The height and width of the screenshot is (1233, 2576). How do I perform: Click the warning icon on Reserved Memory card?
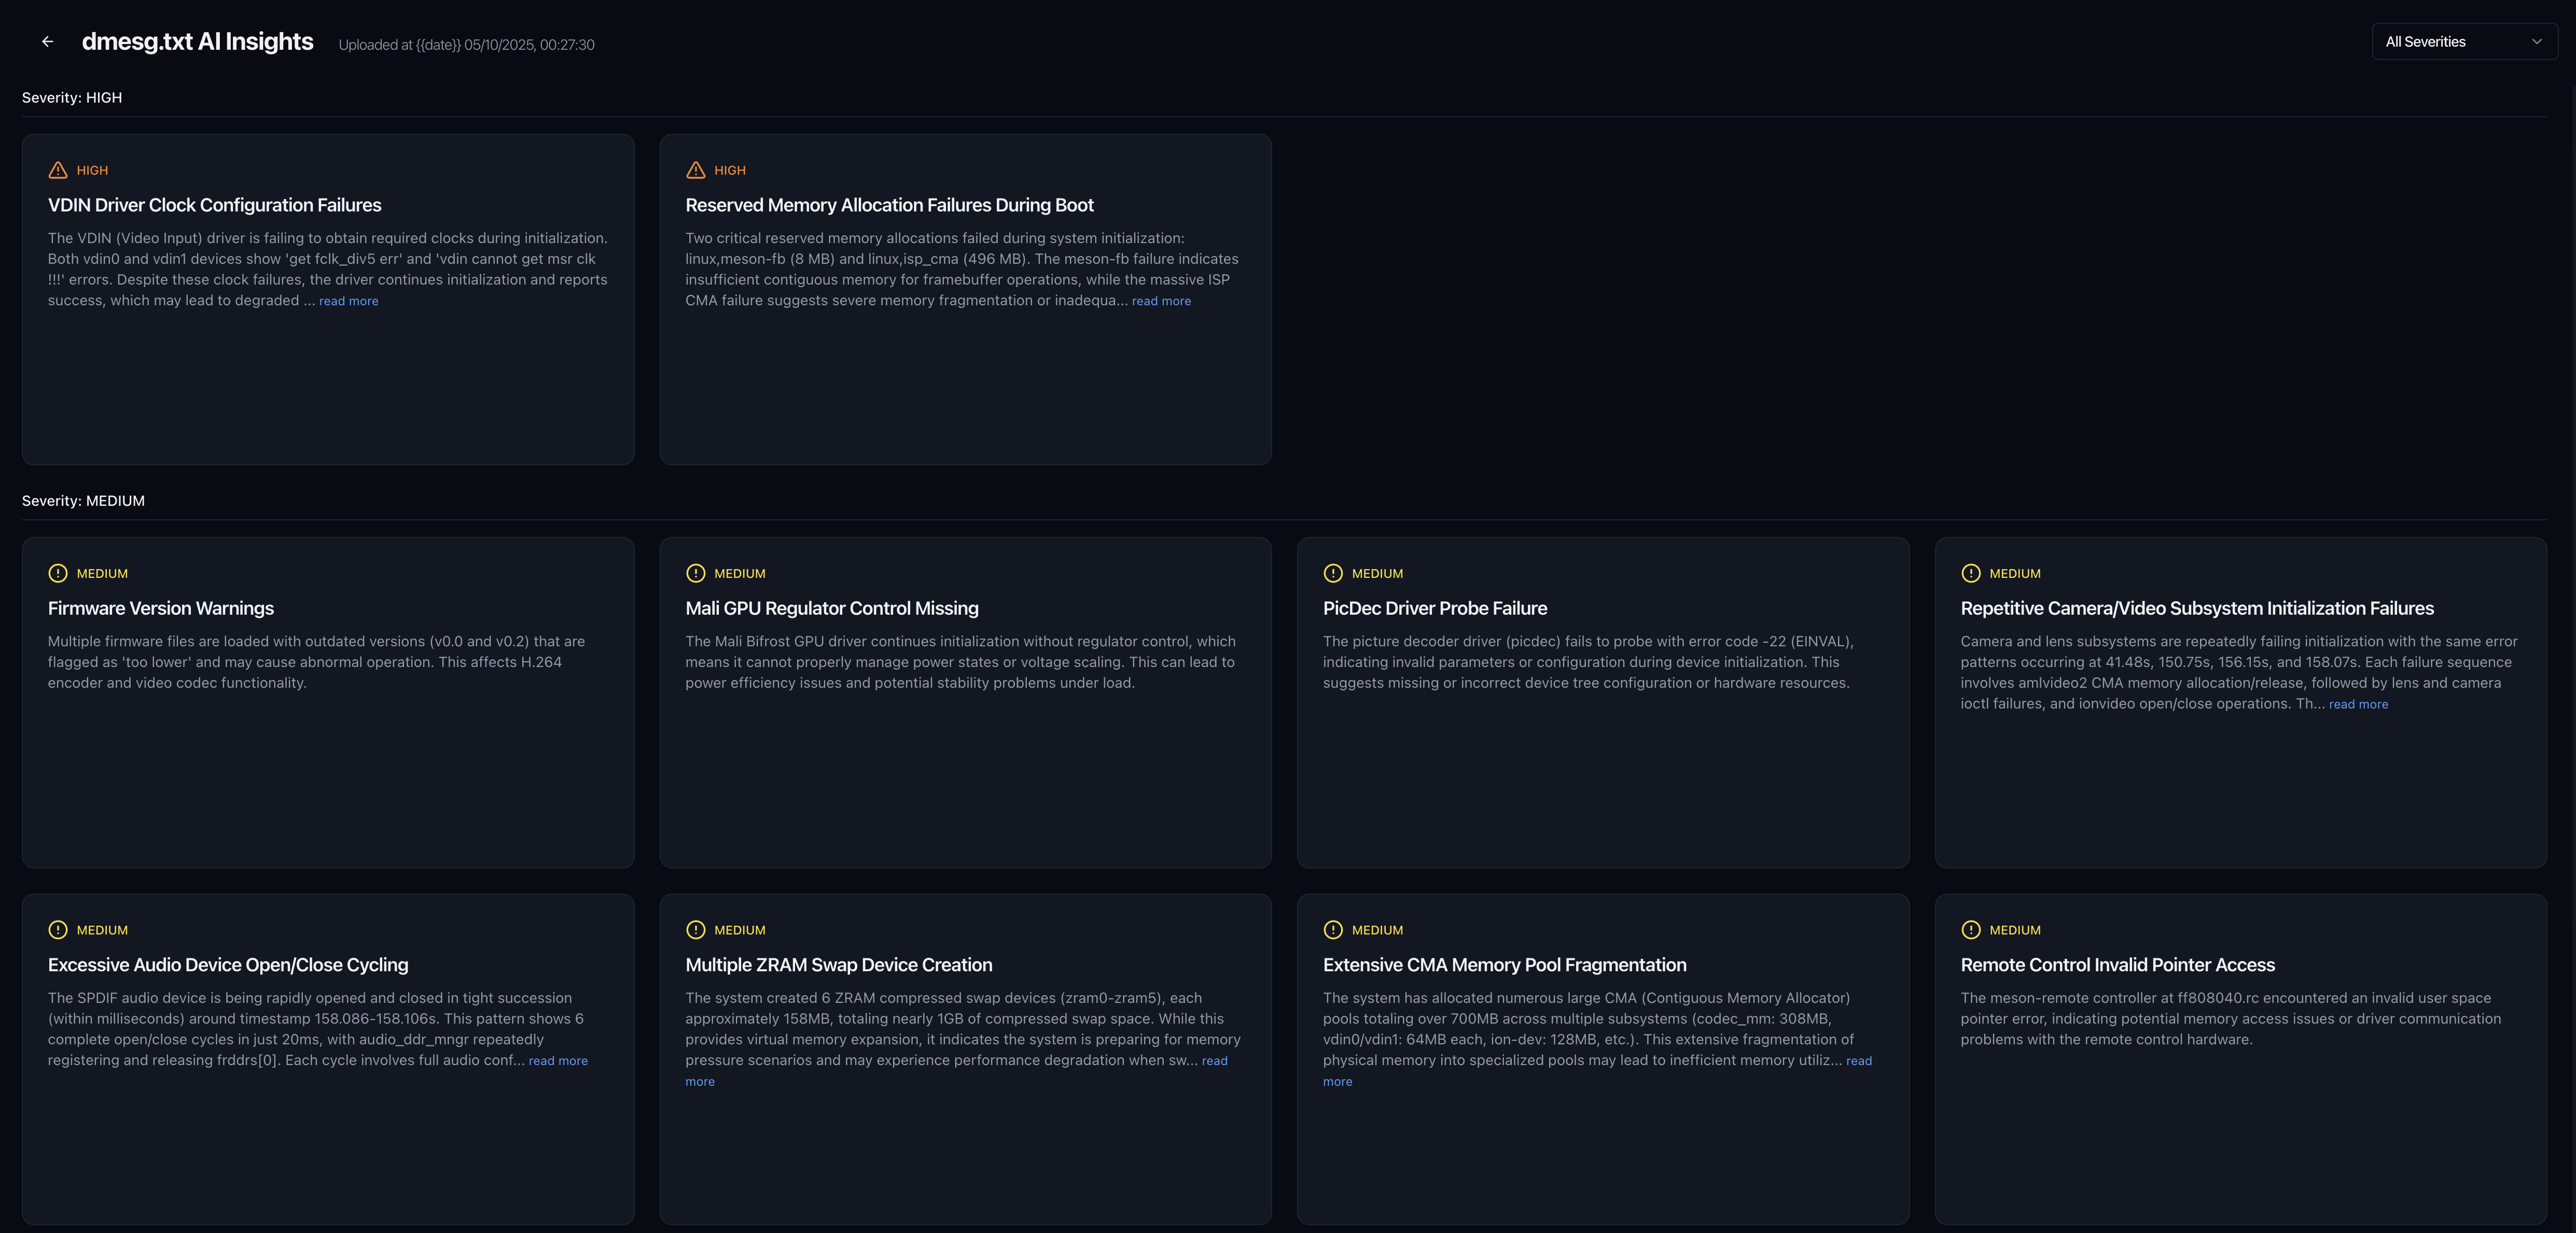coord(696,170)
